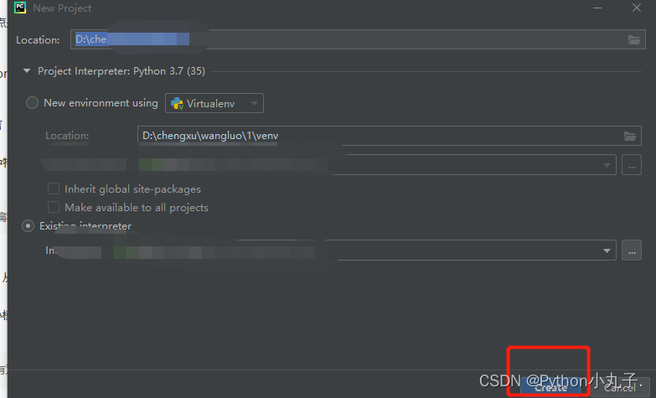Open existing interpreter ellipsis settings button
This screenshot has height=398, width=656.
(632, 251)
